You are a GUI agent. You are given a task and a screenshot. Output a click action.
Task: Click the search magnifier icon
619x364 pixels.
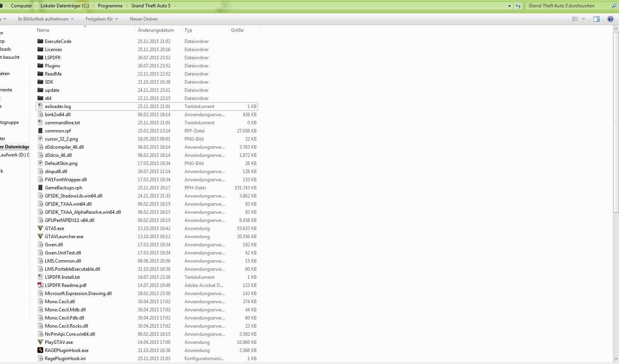coord(614,6)
